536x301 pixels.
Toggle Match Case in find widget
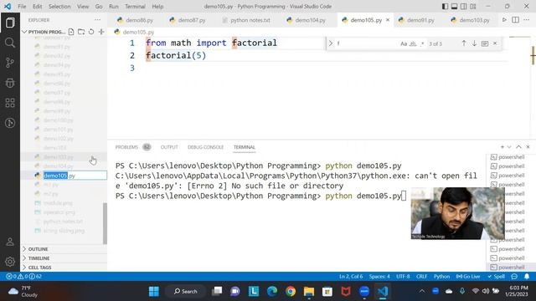click(x=404, y=43)
